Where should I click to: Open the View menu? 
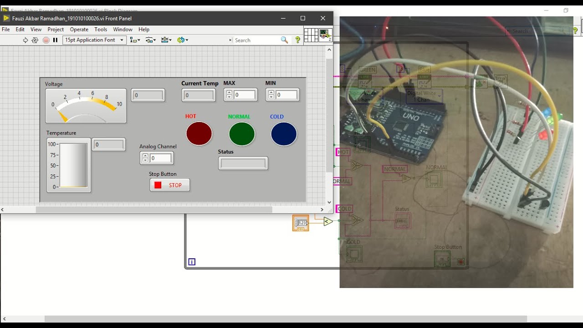[36, 29]
